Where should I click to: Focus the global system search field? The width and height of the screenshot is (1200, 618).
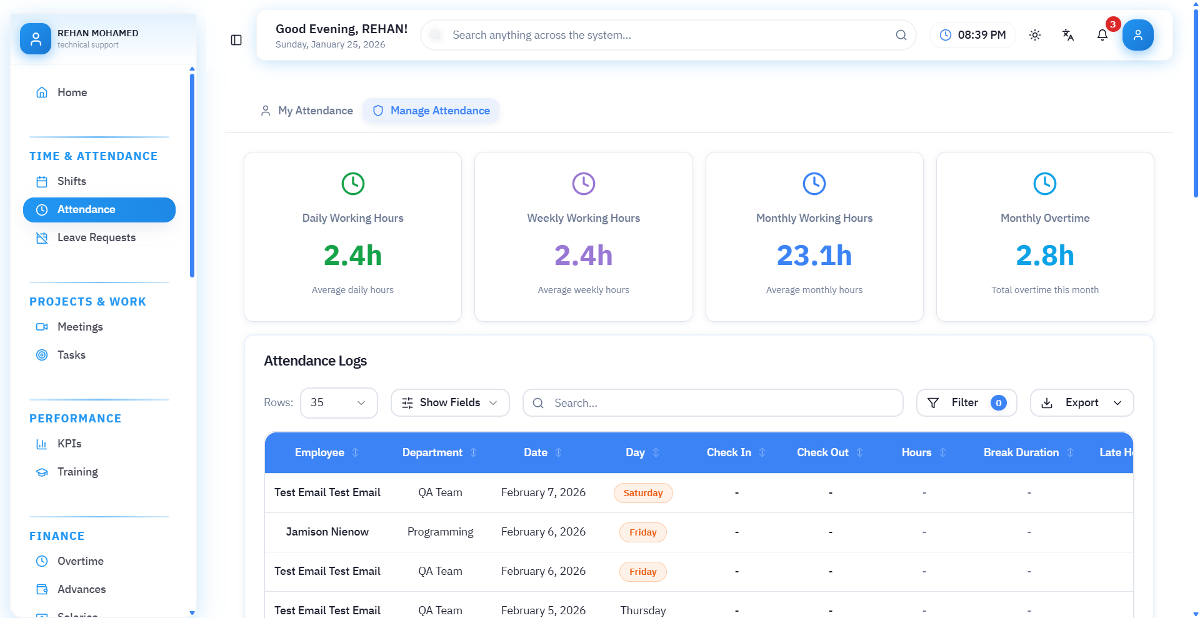pyautogui.click(x=669, y=35)
